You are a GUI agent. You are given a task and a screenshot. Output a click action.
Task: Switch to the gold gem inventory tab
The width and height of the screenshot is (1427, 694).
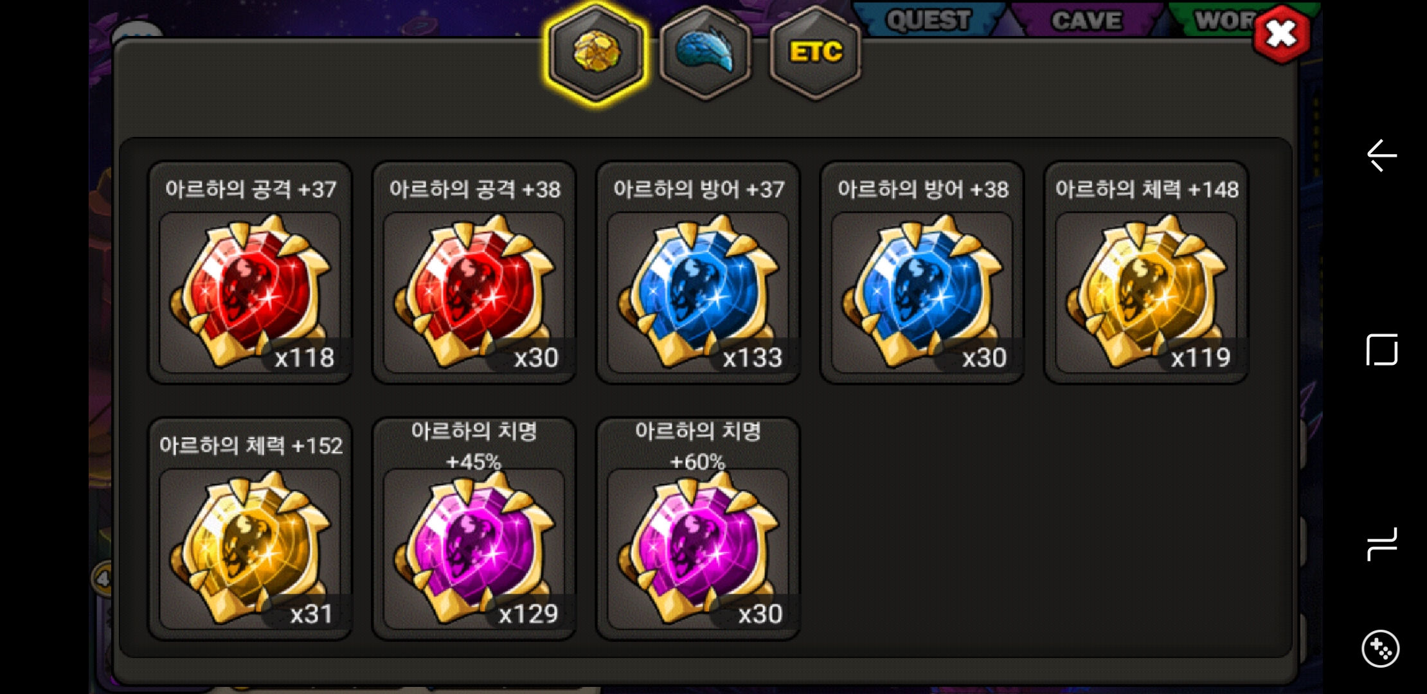tap(596, 53)
